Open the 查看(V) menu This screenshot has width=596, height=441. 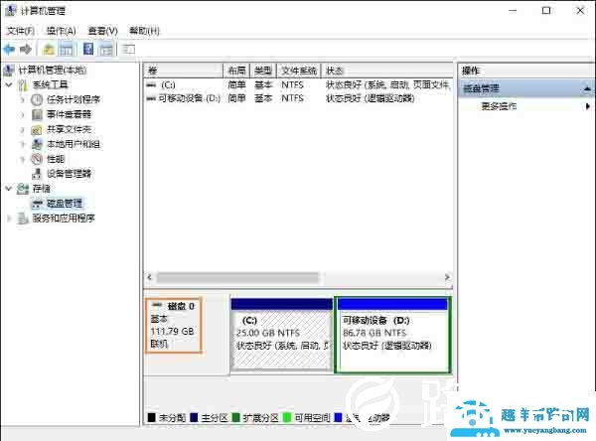[102, 31]
